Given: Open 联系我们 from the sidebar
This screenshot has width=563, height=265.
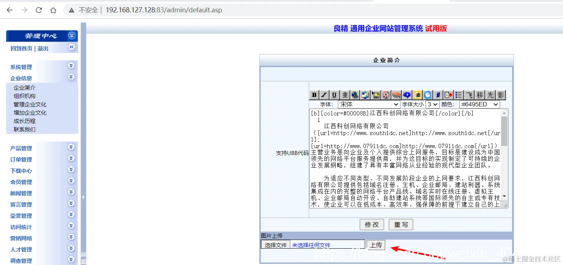Looking at the screenshot, I should (x=24, y=129).
